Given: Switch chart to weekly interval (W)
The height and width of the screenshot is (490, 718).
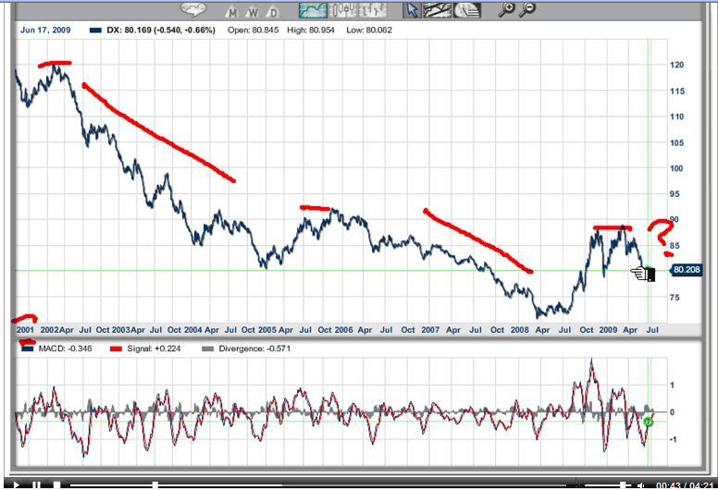Looking at the screenshot, I should [254, 11].
